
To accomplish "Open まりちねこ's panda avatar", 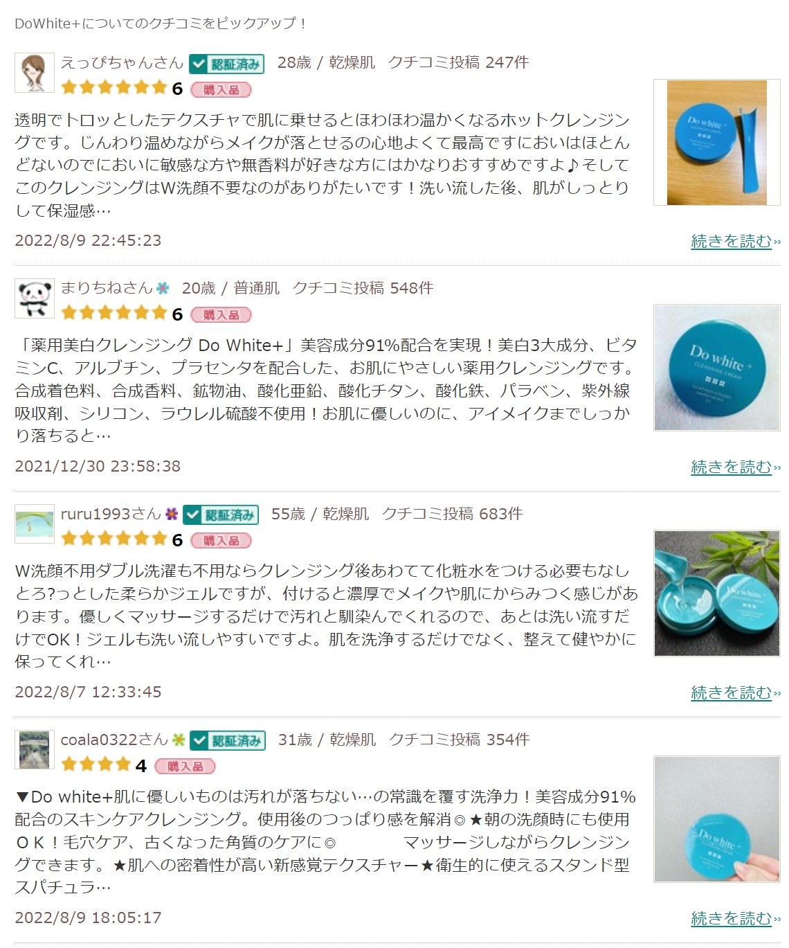I will point(35,298).
